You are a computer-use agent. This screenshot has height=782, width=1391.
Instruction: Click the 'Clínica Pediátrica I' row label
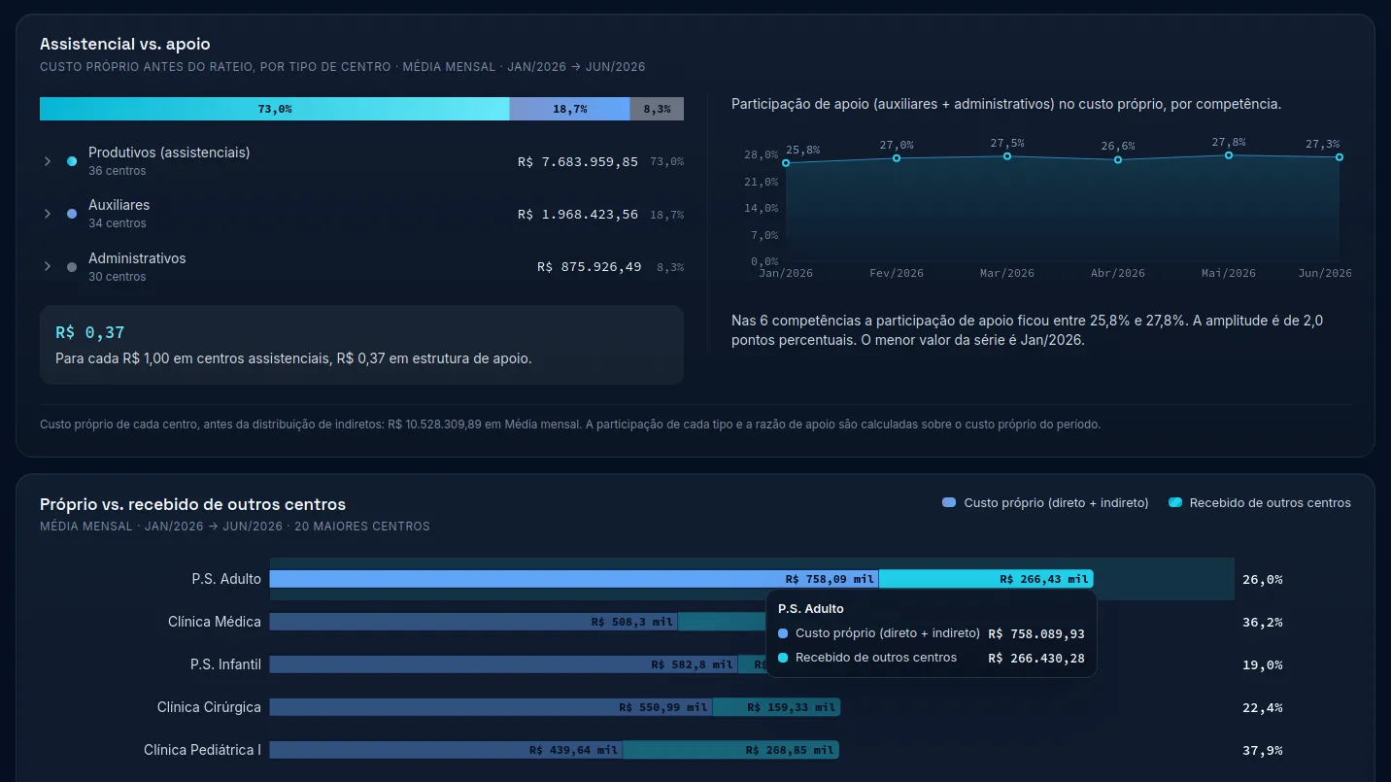(x=202, y=750)
